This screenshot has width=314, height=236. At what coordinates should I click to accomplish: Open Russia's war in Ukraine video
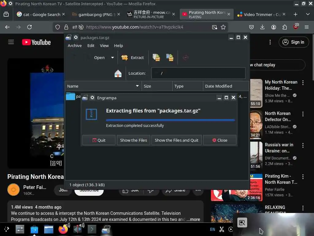[x=279, y=148]
